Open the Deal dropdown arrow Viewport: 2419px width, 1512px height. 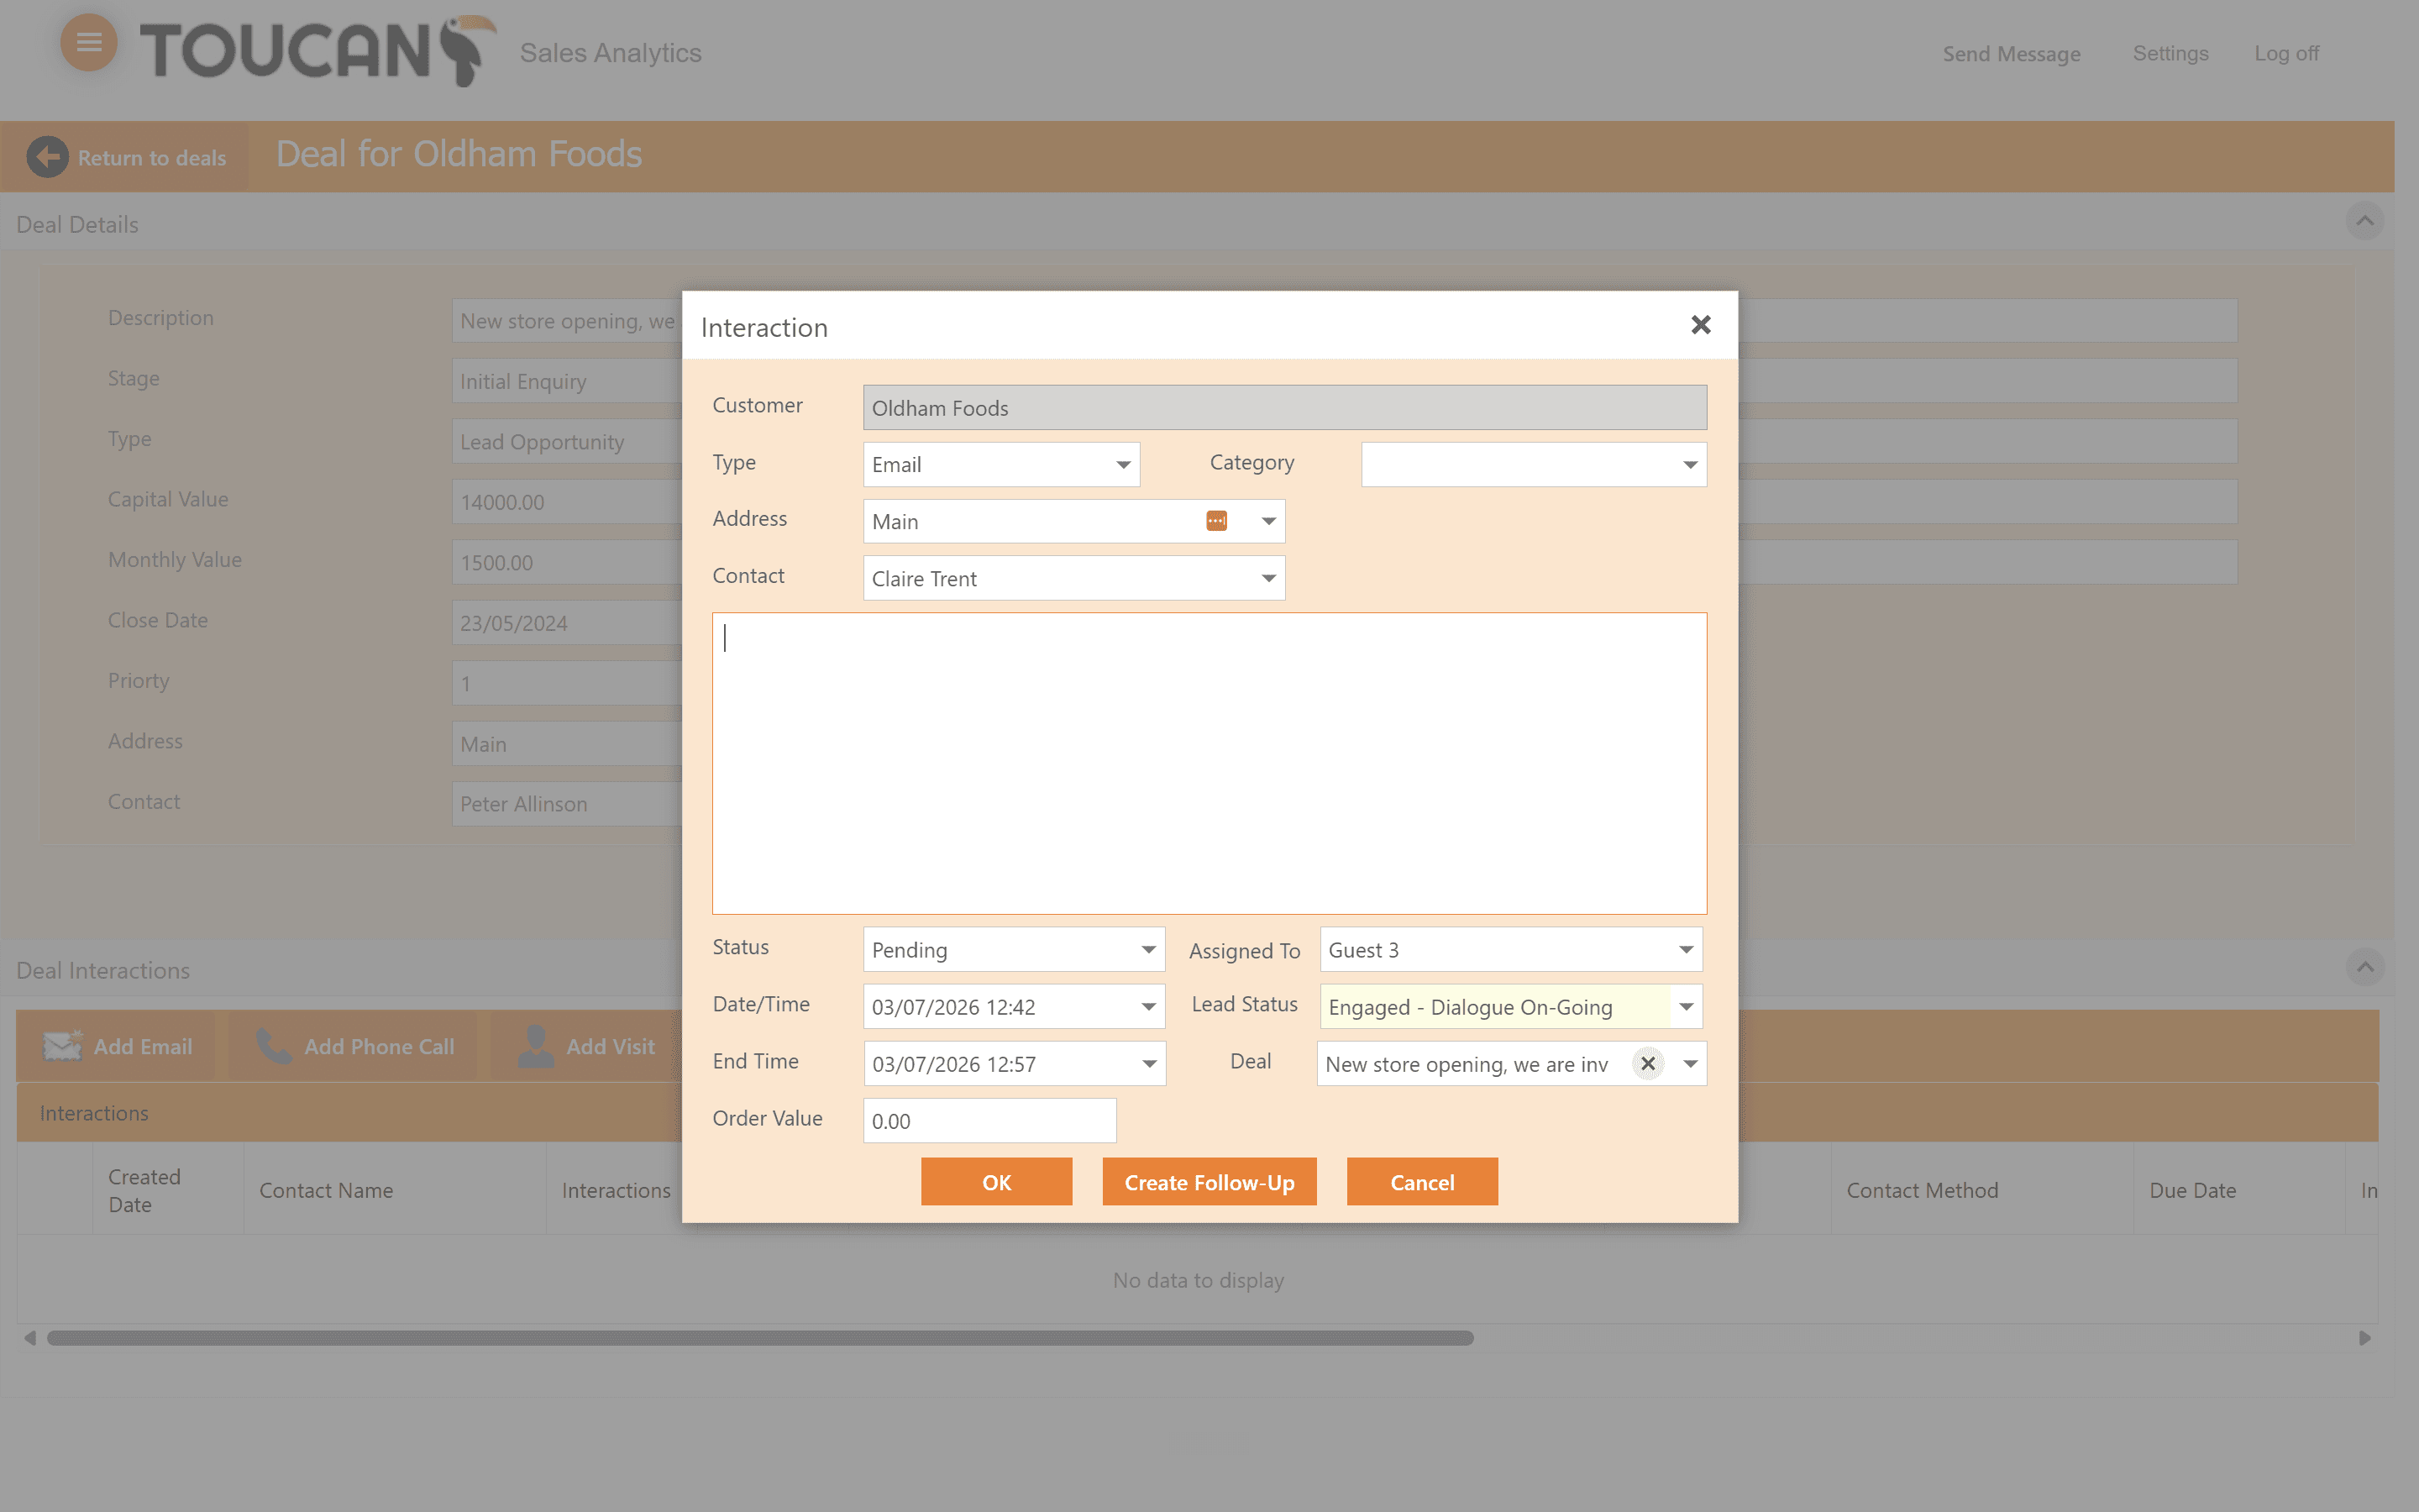(1689, 1064)
